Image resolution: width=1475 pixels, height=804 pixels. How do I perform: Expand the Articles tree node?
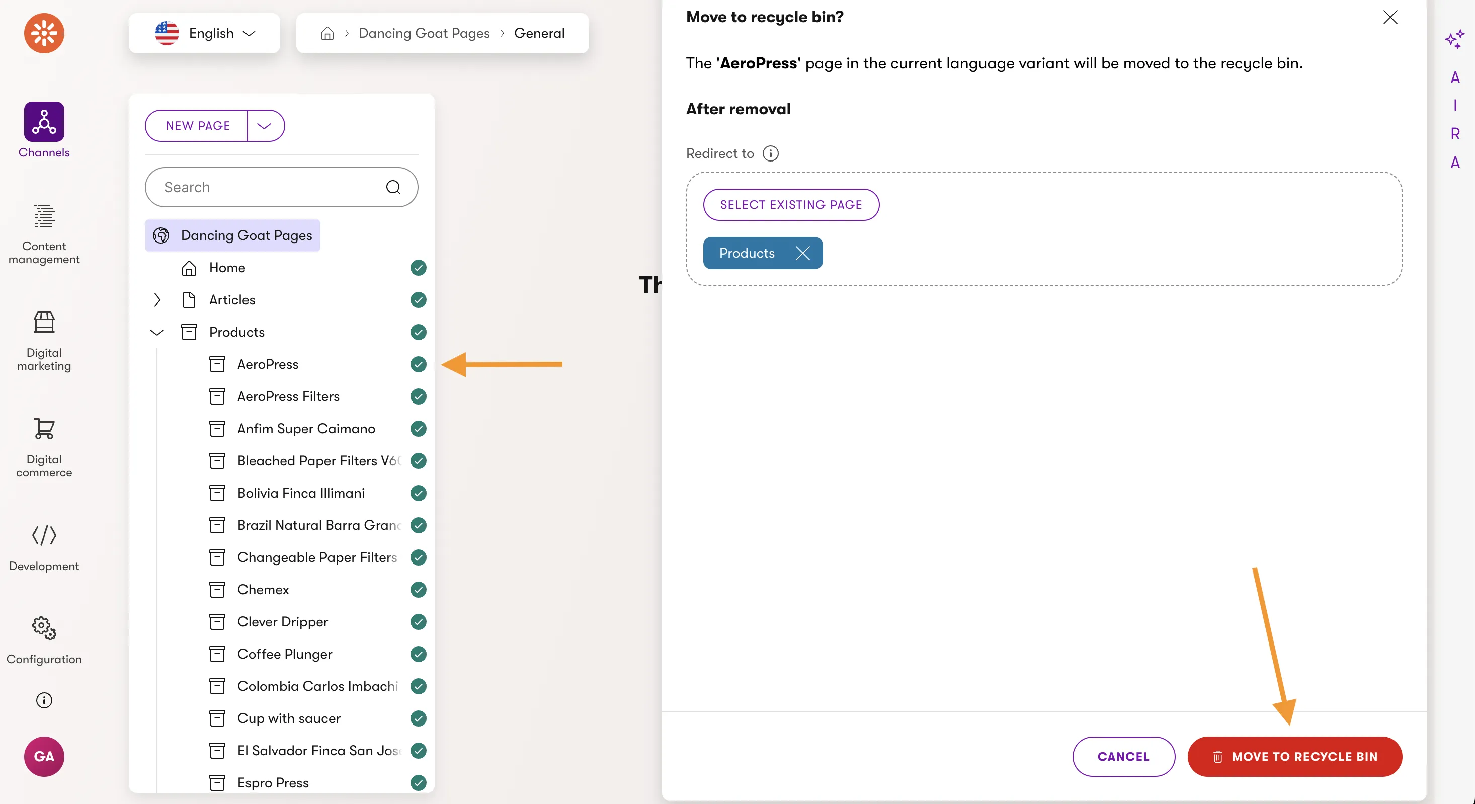point(157,299)
